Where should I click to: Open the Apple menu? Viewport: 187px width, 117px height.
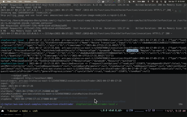click(x=4, y=2)
